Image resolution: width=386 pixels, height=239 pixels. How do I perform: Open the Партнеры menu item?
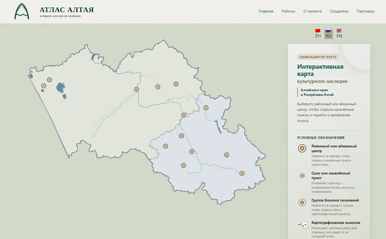(365, 11)
